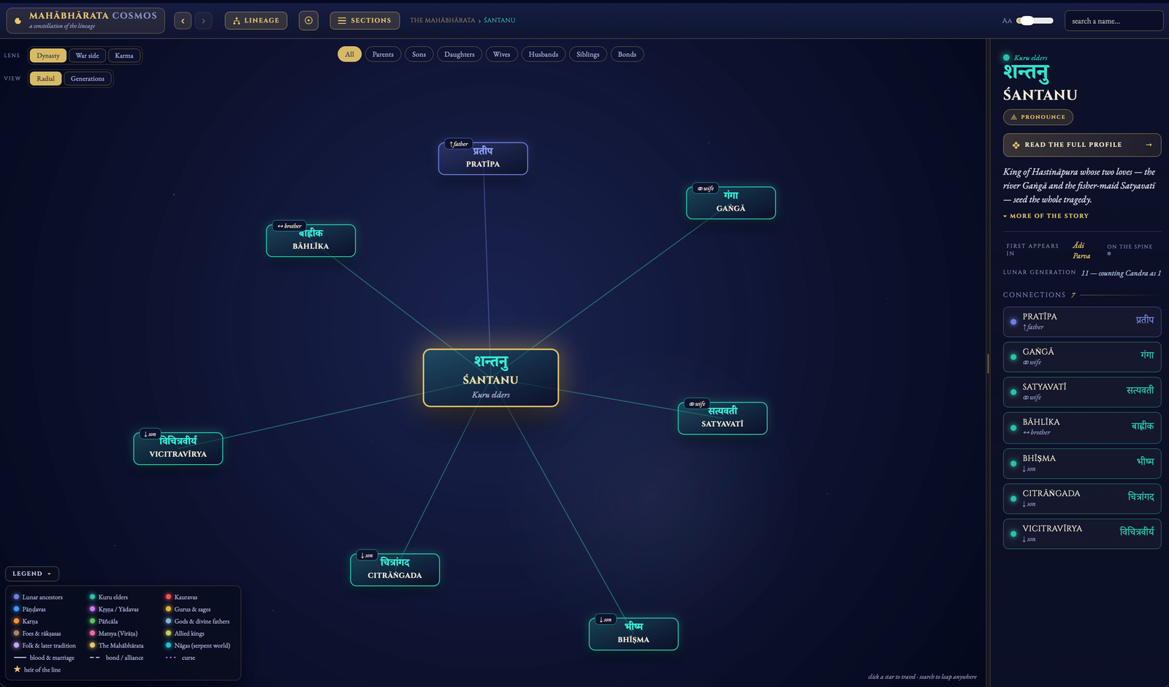Open the Bāhlīka brother node

[311, 240]
